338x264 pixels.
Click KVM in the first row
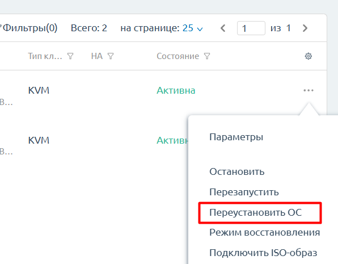[x=39, y=90]
